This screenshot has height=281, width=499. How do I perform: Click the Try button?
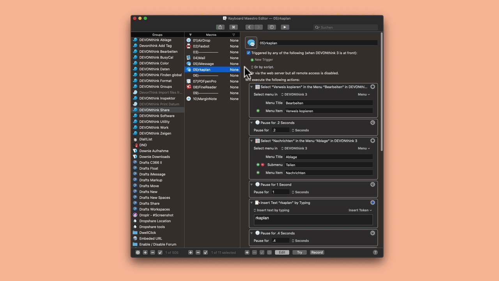(299, 252)
